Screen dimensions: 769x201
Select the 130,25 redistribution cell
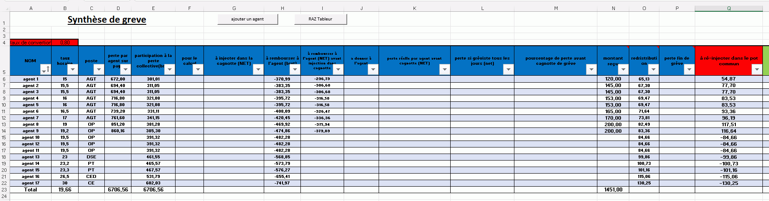click(644, 183)
